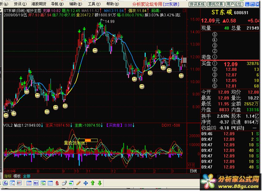Click the ETF toolbar icon

click(19, 183)
